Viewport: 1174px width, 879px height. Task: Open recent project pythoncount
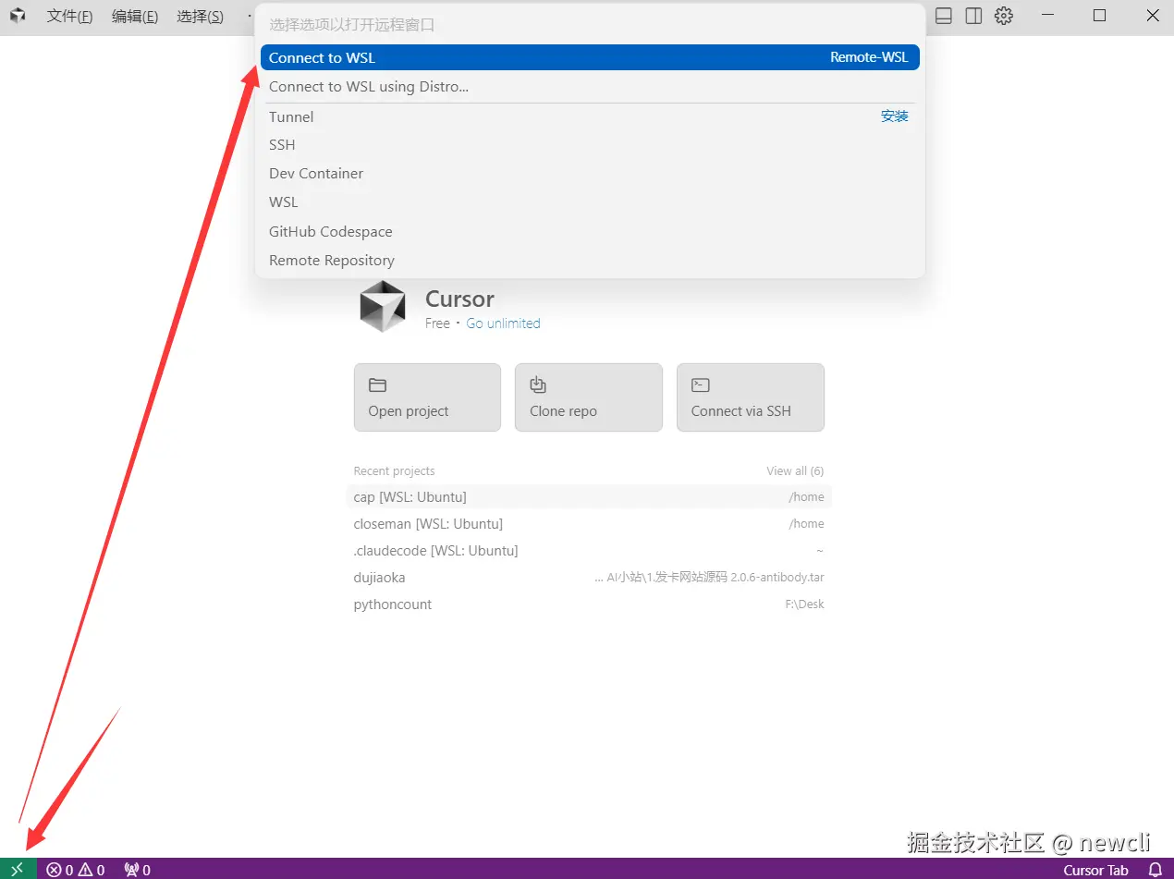(x=589, y=604)
